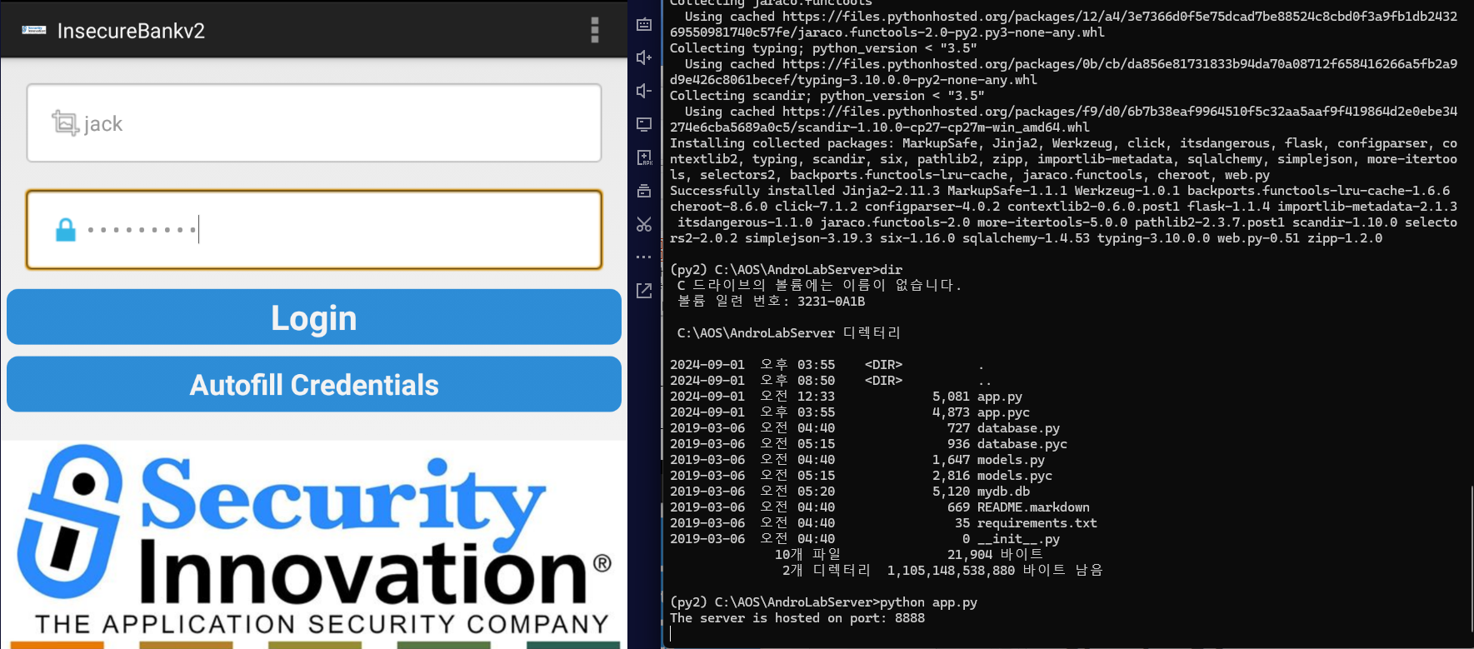This screenshot has height=649, width=1474.
Task: Click the app.pyc entry in directory listing
Action: tap(1003, 412)
